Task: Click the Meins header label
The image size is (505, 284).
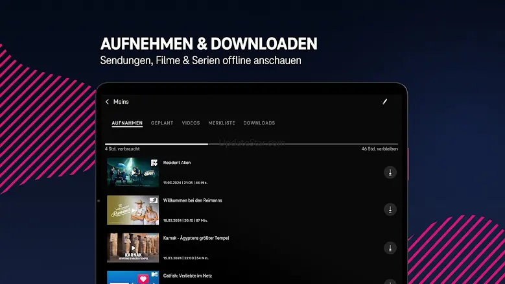Action: coord(121,102)
